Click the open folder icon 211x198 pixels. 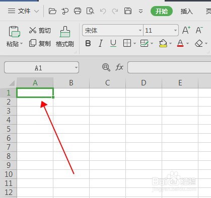(x=52, y=11)
